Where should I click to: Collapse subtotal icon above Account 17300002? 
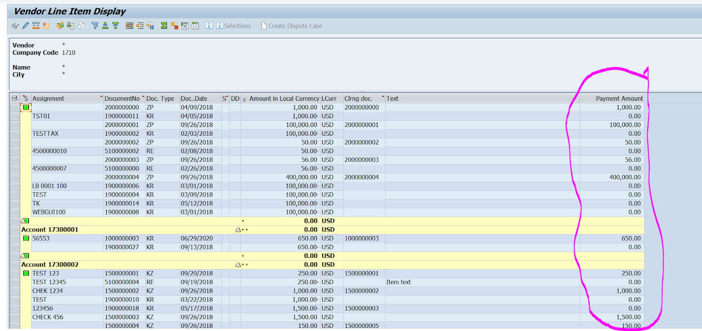point(25,256)
